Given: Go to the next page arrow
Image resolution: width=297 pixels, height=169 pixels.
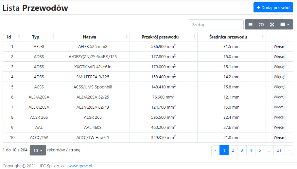Looking at the screenshot, I should (x=289, y=150).
